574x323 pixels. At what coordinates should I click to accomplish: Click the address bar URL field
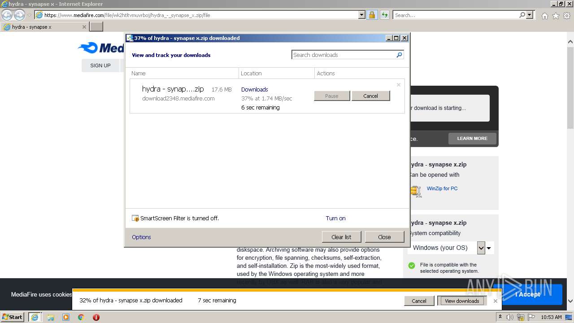(196, 15)
